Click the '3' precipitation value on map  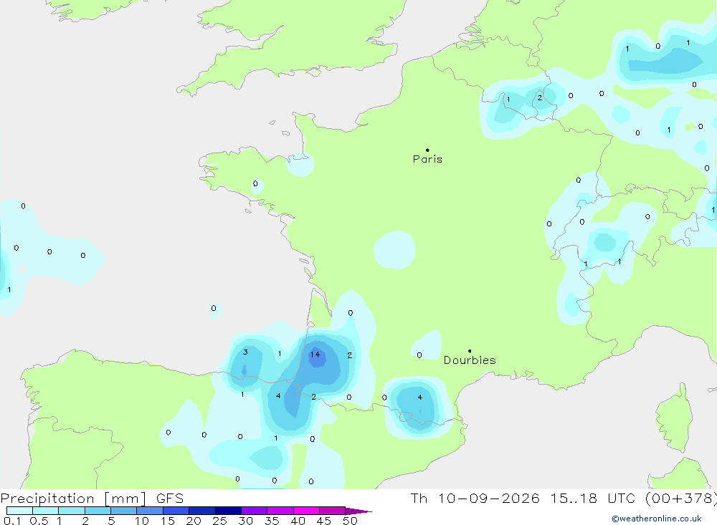click(x=245, y=352)
